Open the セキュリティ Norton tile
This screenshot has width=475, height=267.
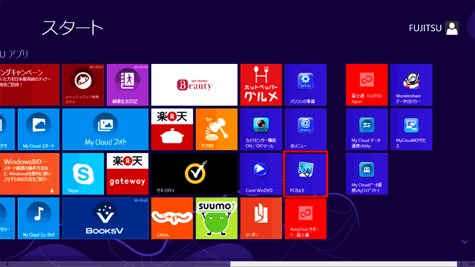click(194, 174)
